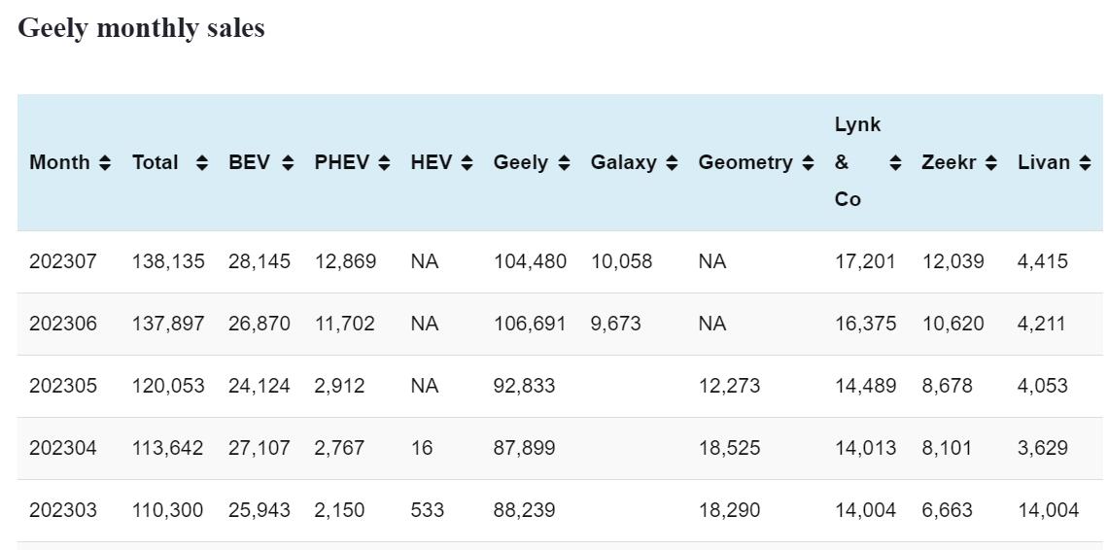Sort Geometry column with its arrows
The image size is (1108, 550).
[x=808, y=163]
